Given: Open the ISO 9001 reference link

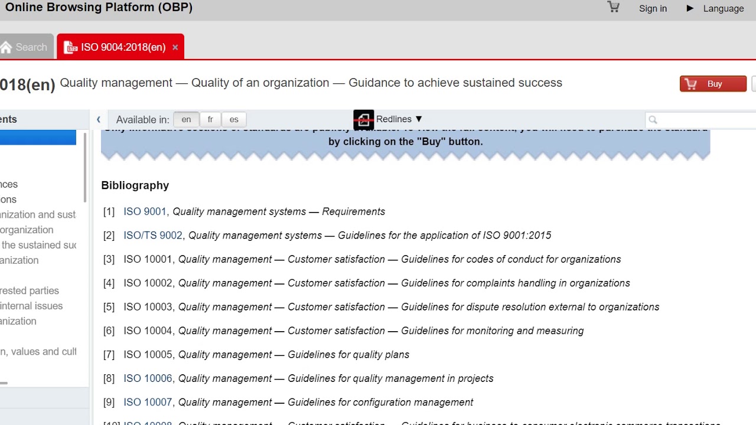Looking at the screenshot, I should (145, 211).
